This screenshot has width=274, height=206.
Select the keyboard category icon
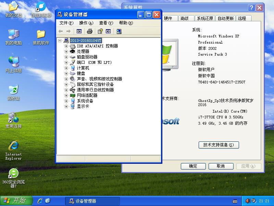[73, 73]
